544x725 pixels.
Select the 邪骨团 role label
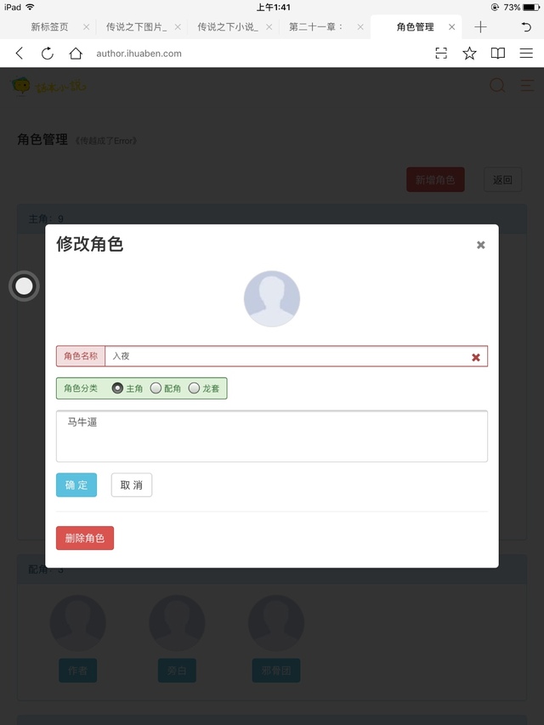(x=276, y=671)
